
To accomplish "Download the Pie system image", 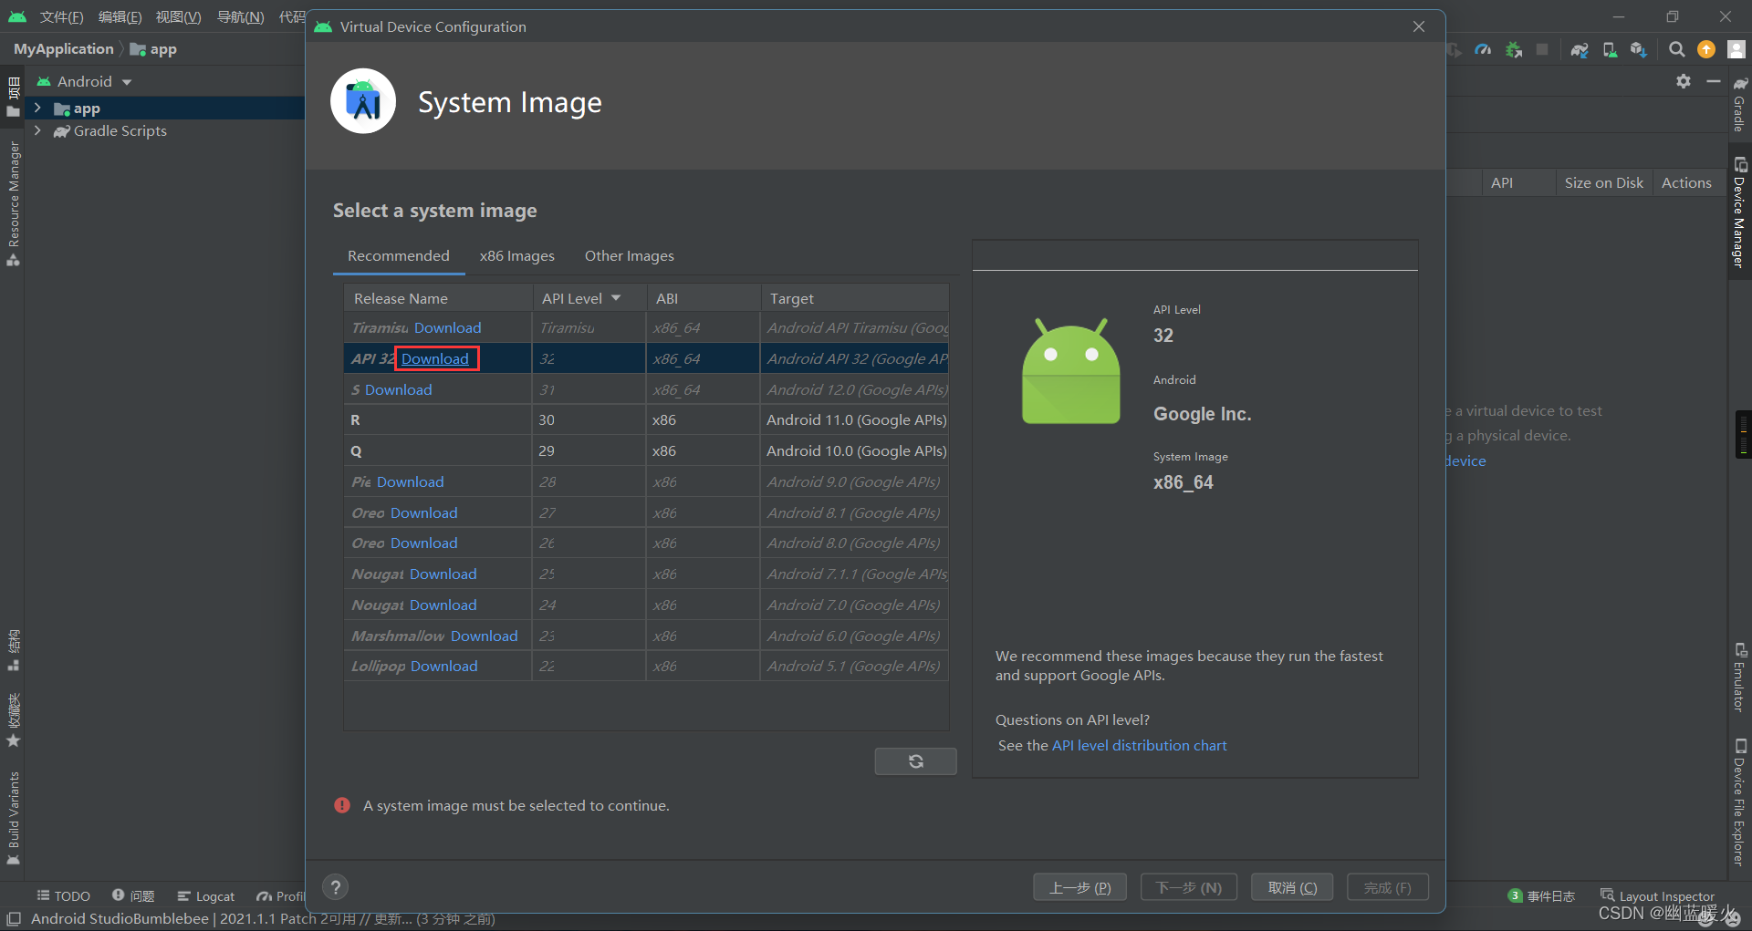I will pos(411,482).
